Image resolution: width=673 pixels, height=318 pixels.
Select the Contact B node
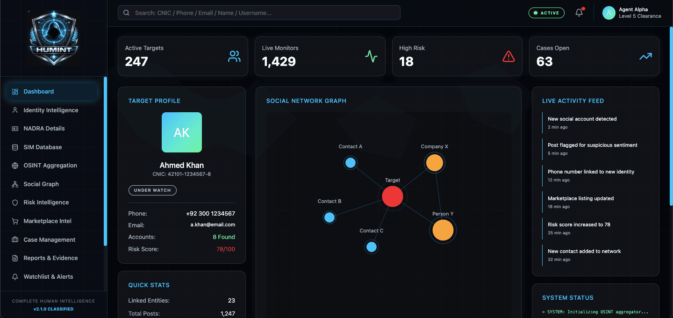point(329,217)
